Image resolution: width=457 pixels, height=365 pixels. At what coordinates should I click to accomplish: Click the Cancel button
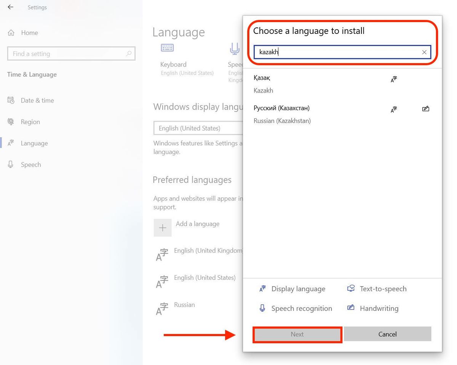point(387,334)
